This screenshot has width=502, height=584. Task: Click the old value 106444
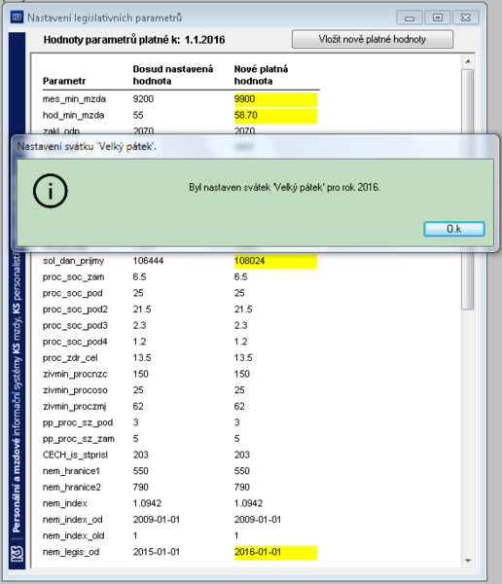148,261
